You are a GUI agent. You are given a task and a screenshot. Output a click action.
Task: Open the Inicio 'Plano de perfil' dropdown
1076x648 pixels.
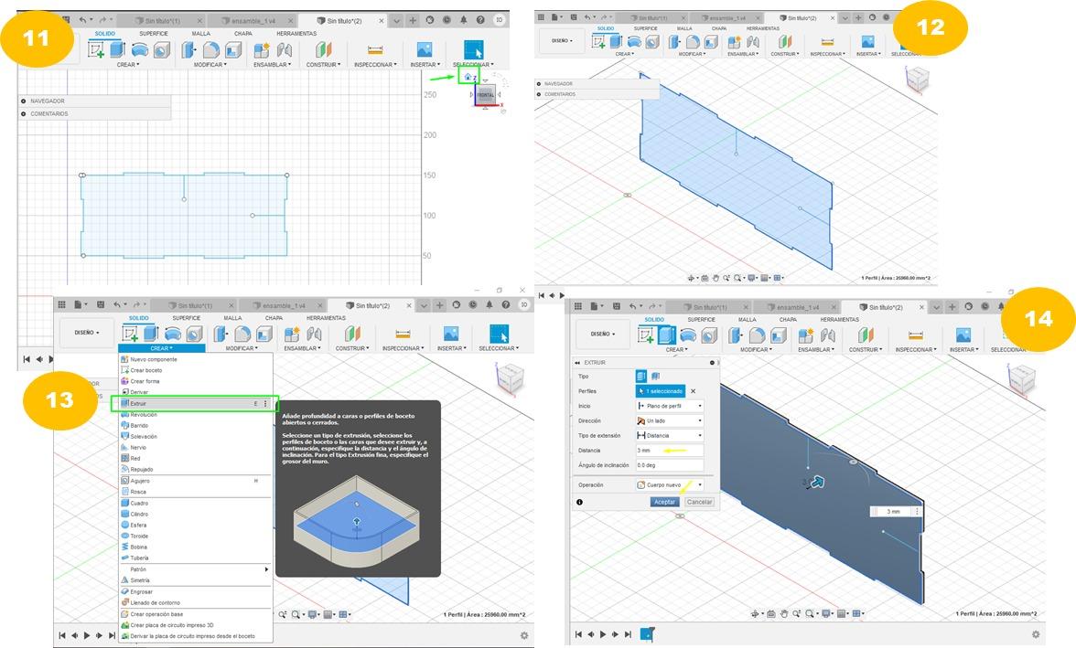click(x=670, y=406)
